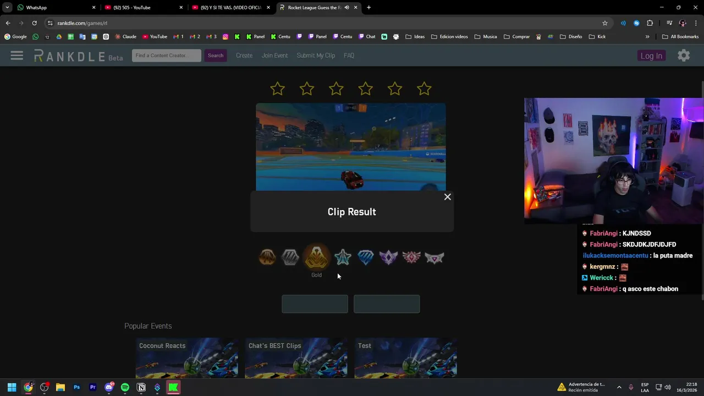
Task: Open the Diseño bookmark folder
Action: 571,37
